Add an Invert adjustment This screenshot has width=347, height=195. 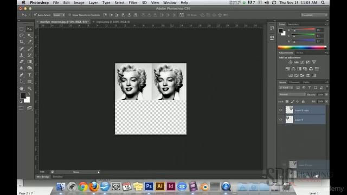click(x=291, y=76)
